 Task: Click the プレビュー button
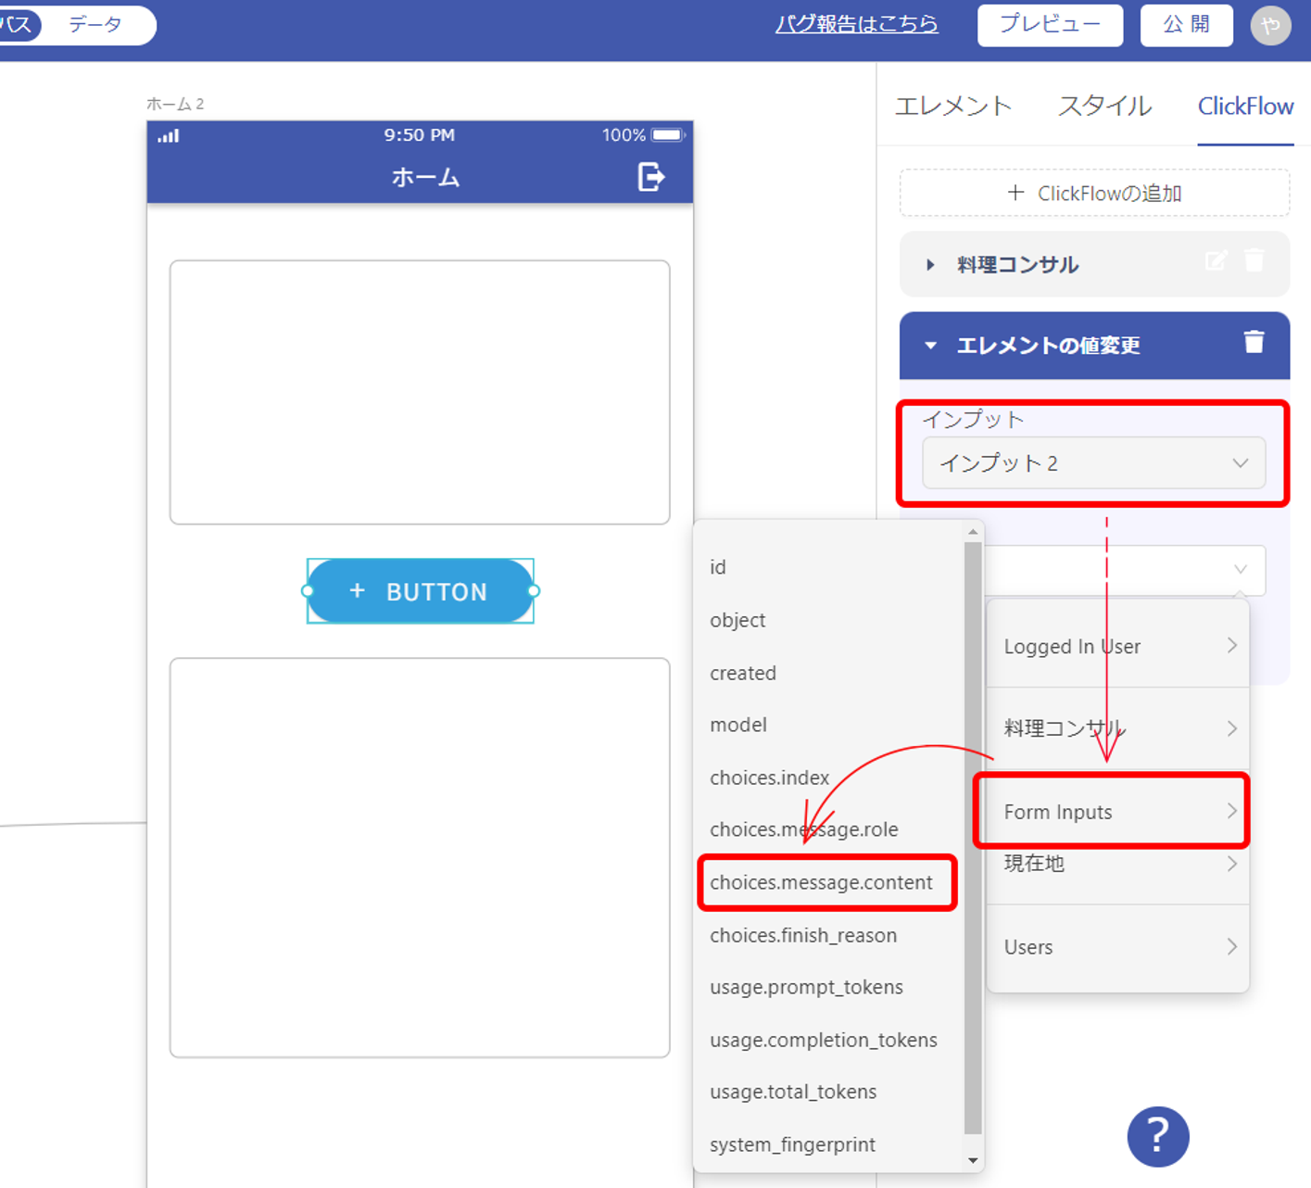point(1050,25)
